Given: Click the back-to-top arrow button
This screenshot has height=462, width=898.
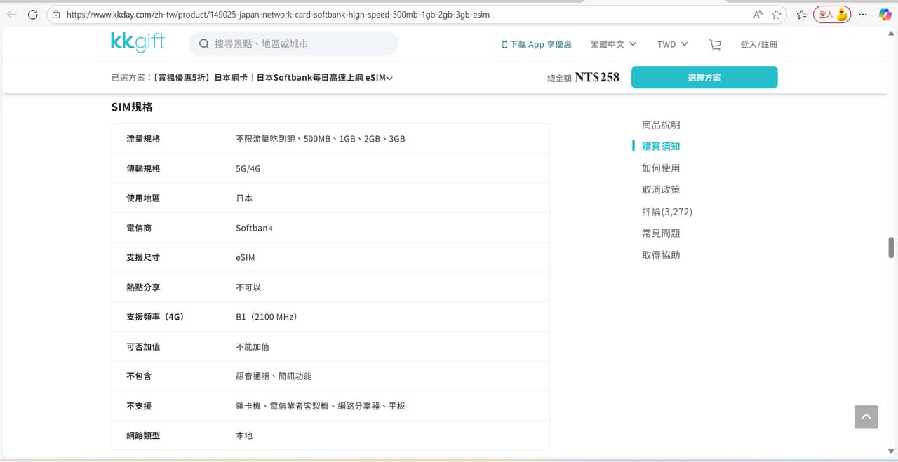Looking at the screenshot, I should click(866, 416).
